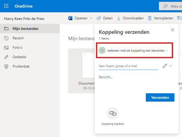182x137 pixels.
Task: Click the 1 Items text
Action: pos(104,38)
